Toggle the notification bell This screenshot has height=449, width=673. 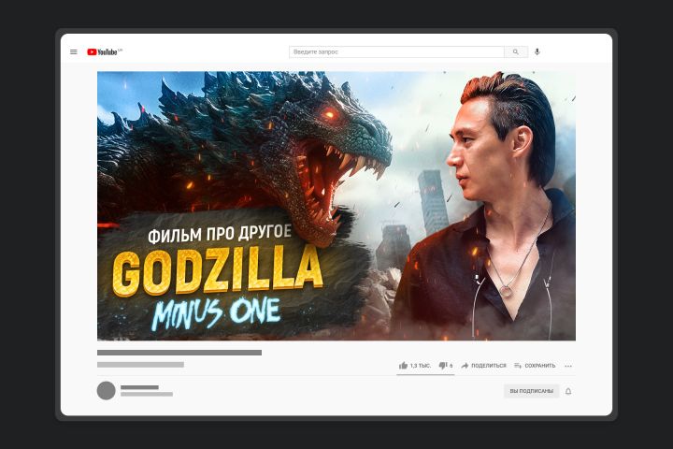(x=568, y=391)
